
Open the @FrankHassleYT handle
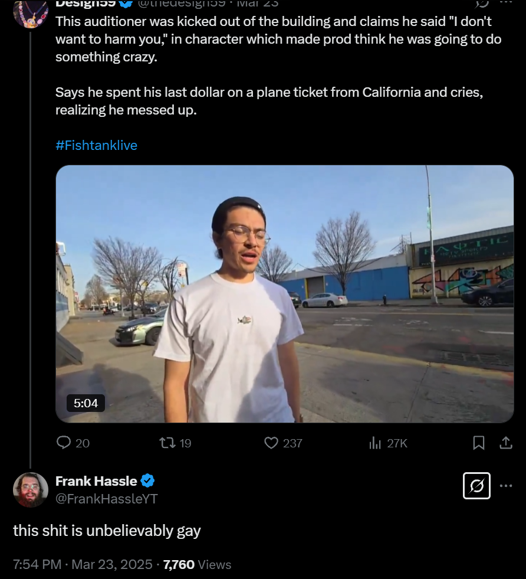pyautogui.click(x=107, y=499)
